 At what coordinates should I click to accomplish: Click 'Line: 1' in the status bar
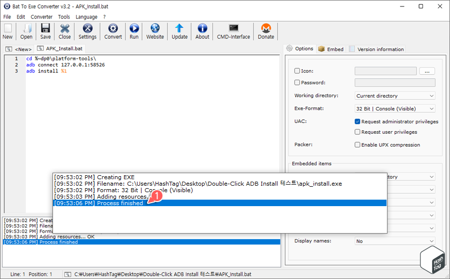click(x=18, y=275)
